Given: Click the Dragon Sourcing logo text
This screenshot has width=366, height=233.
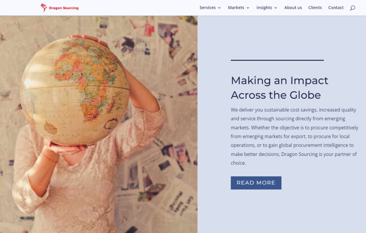Looking at the screenshot, I should coord(64,8).
